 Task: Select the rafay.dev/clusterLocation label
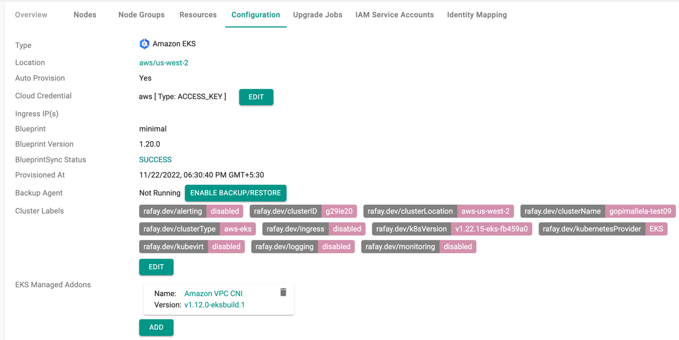click(x=410, y=211)
